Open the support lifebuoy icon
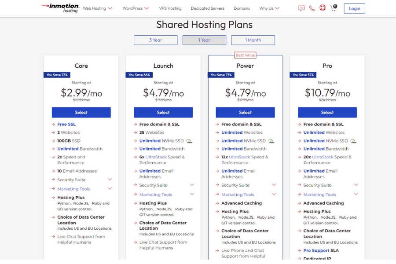Viewport: 396px width, 264px height. (323, 8)
